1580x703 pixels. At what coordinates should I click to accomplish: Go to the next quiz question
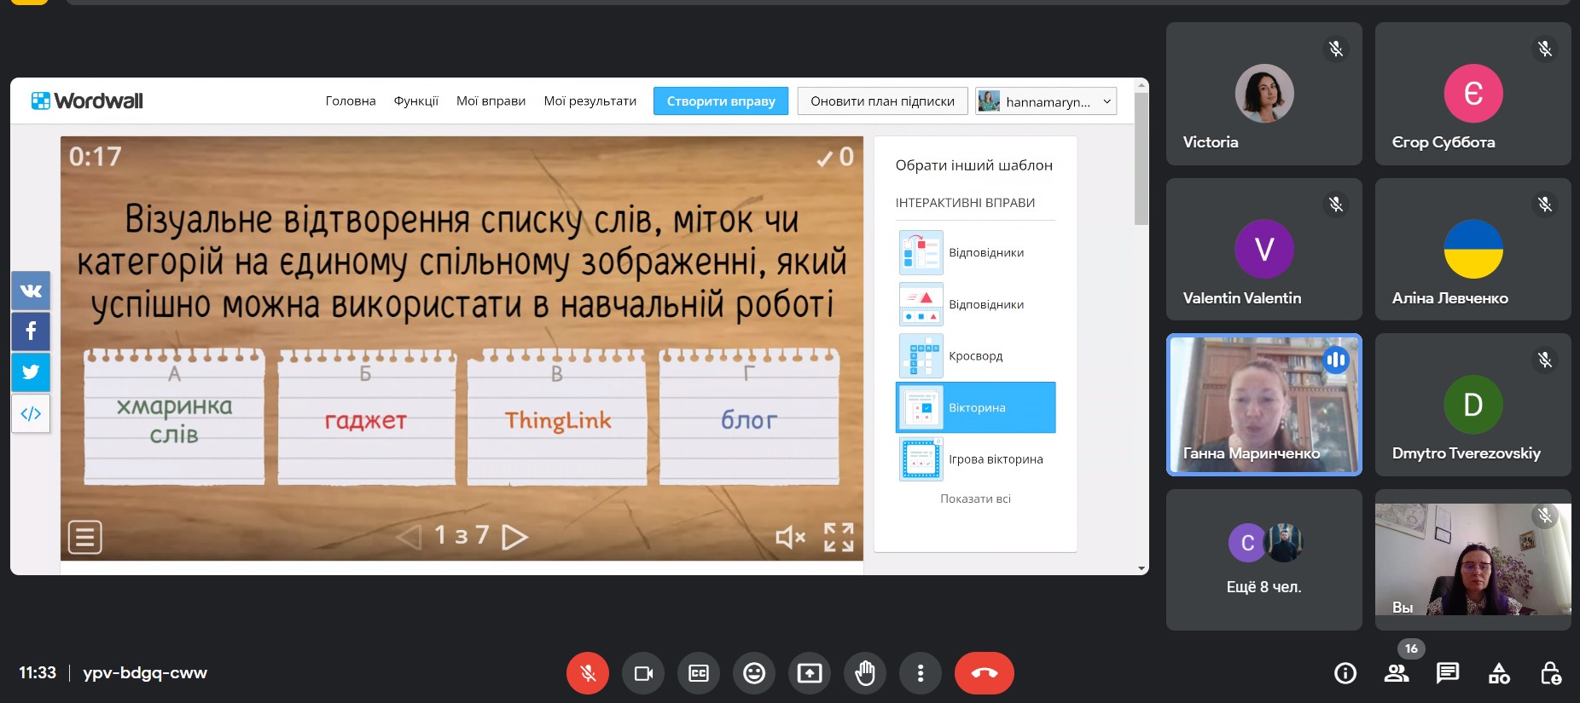pyautogui.click(x=514, y=537)
